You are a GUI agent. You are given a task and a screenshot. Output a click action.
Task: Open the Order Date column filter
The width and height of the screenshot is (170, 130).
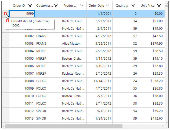pos(107,6)
